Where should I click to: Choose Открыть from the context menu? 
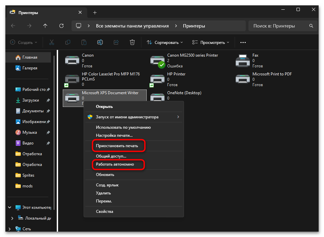(134, 107)
